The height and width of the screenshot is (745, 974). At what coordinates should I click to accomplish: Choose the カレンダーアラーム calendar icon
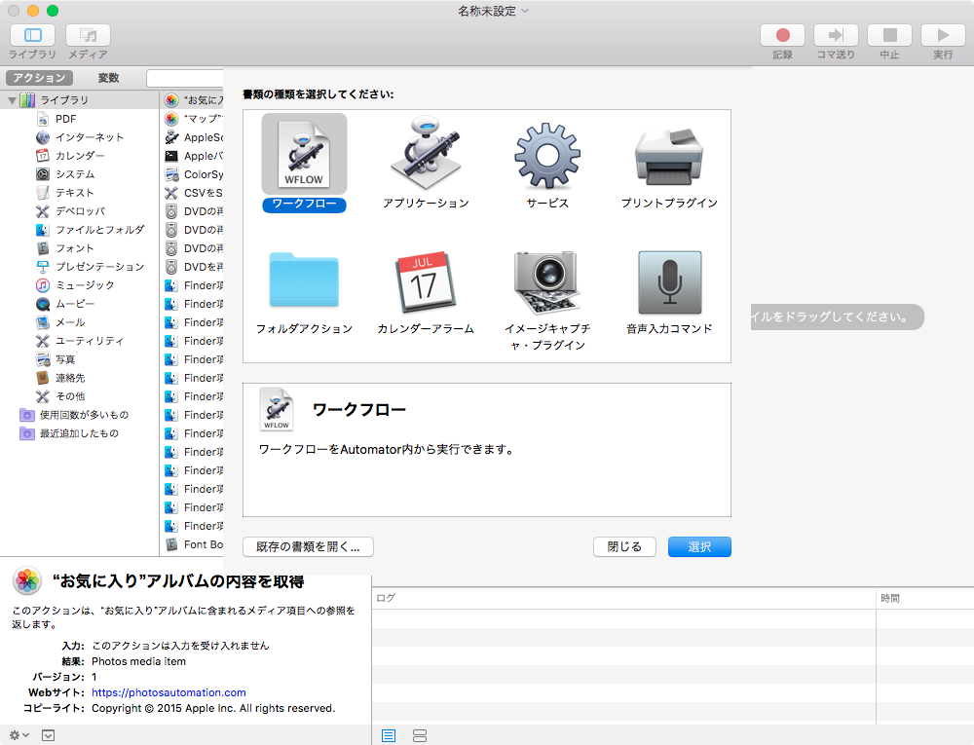point(426,281)
